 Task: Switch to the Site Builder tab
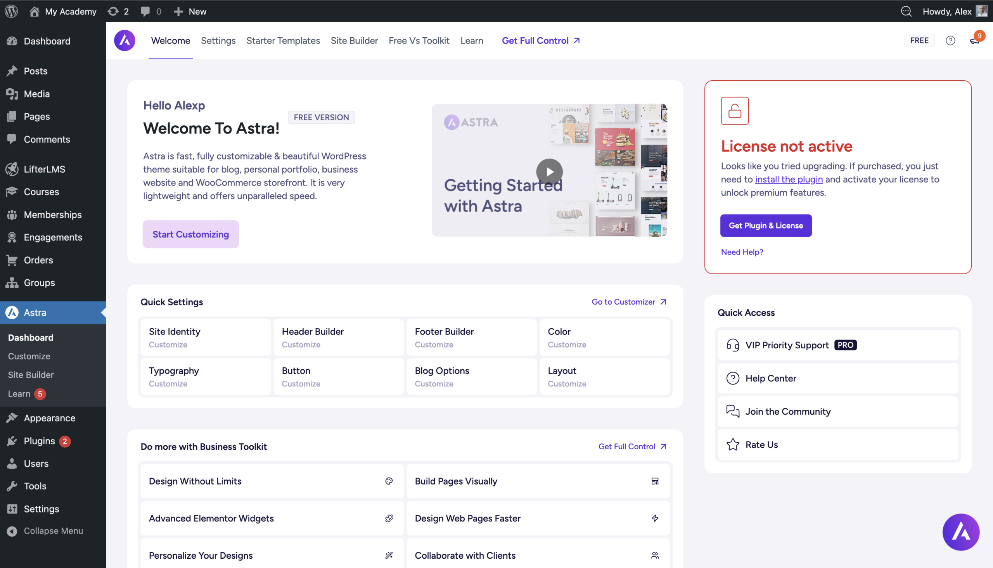click(354, 40)
